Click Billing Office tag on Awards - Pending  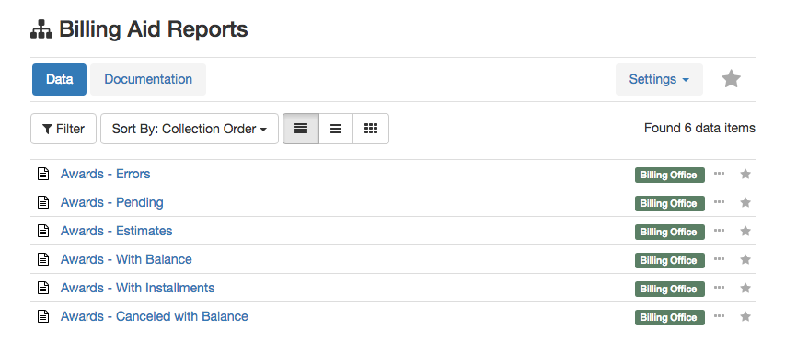click(x=669, y=203)
